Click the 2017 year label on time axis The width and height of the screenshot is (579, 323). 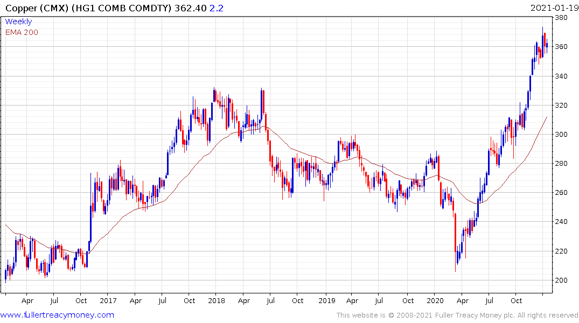pyautogui.click(x=108, y=301)
